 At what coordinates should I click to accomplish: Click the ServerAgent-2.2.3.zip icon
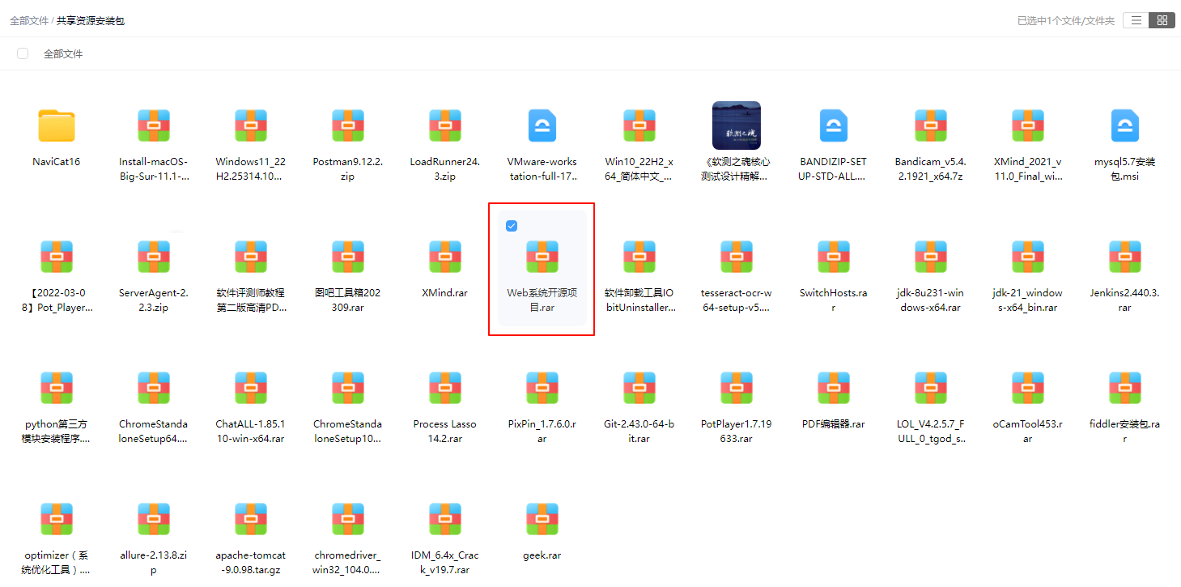tap(154, 257)
